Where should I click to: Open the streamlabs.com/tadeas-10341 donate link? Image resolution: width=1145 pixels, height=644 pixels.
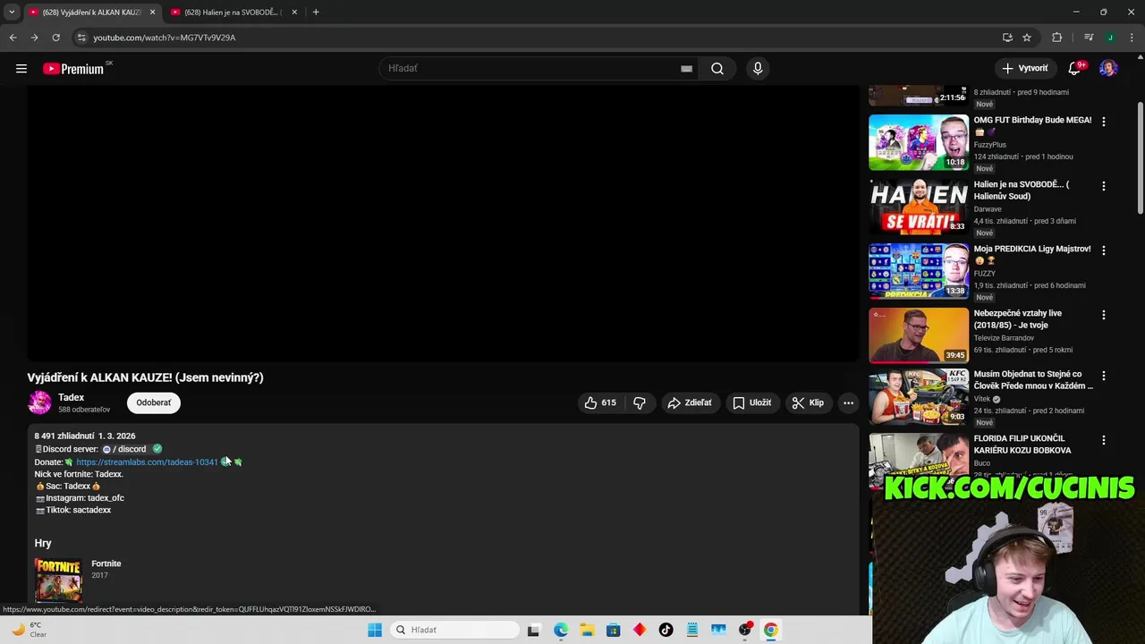(147, 462)
